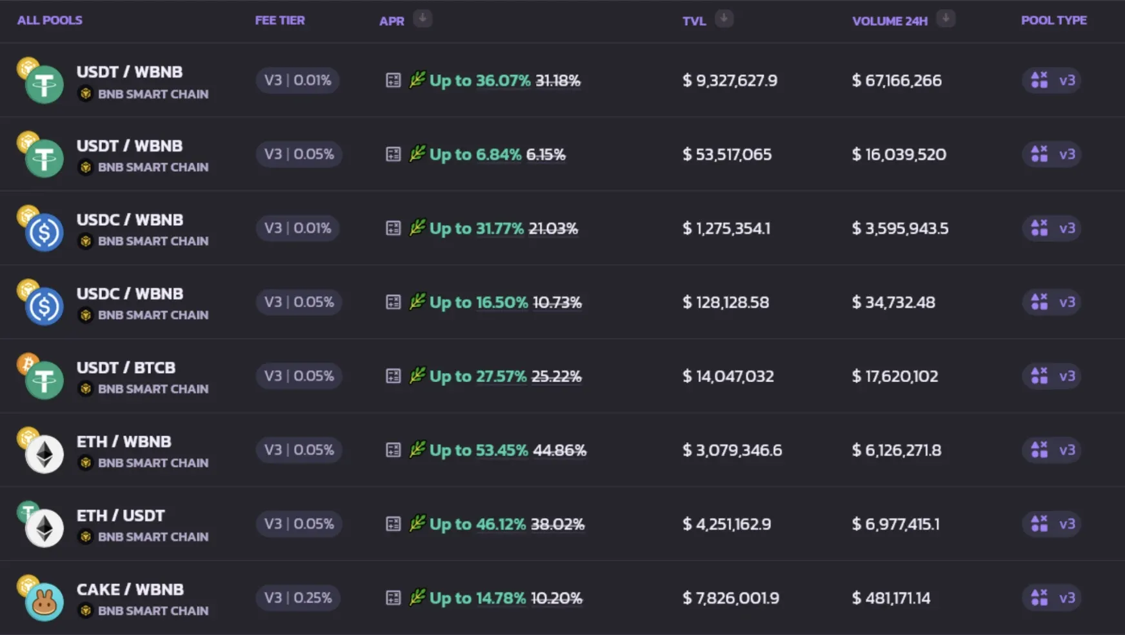Open the USDT / BTCB pool name

click(126, 368)
